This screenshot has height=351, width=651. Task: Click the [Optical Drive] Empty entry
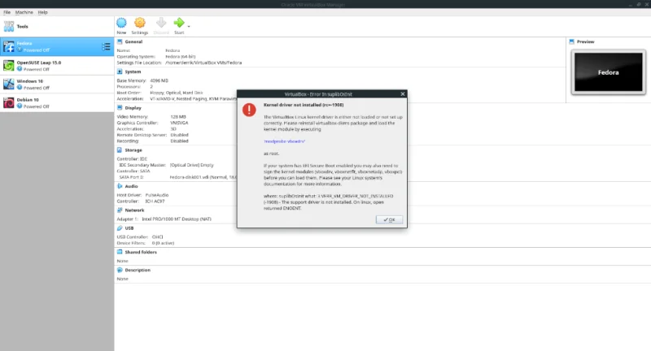[x=192, y=165]
